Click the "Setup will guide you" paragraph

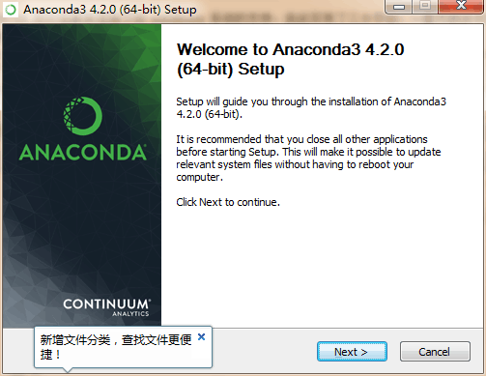[311, 107]
